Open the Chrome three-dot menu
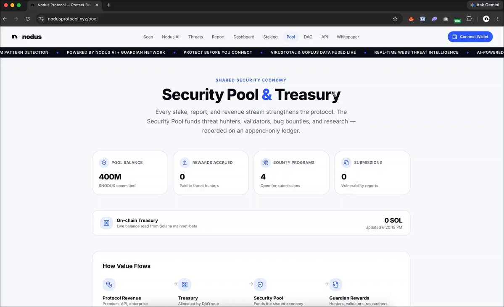The width and height of the screenshot is (504, 307). (498, 19)
